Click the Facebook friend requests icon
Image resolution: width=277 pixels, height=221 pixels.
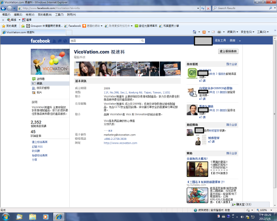point(55,41)
